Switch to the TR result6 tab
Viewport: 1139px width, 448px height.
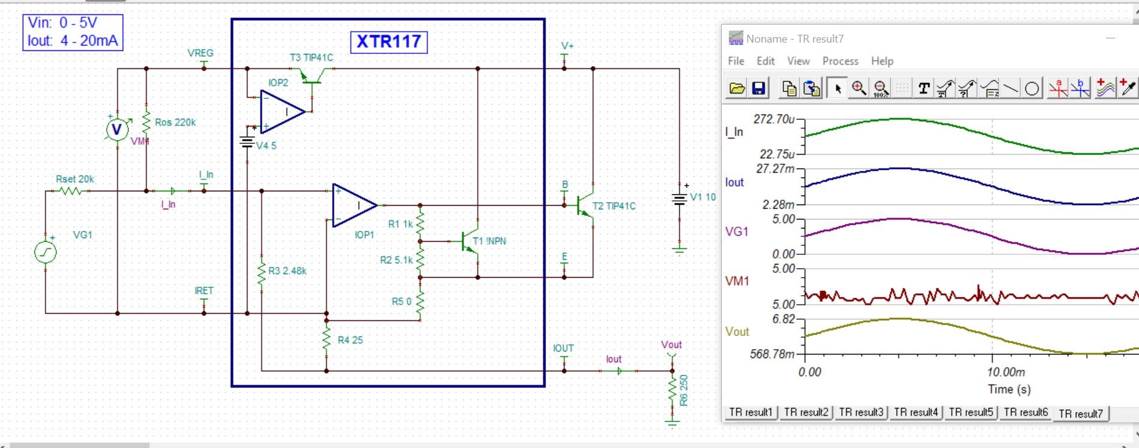pos(1026,413)
